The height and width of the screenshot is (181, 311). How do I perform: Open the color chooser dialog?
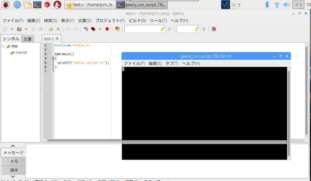(118, 29)
